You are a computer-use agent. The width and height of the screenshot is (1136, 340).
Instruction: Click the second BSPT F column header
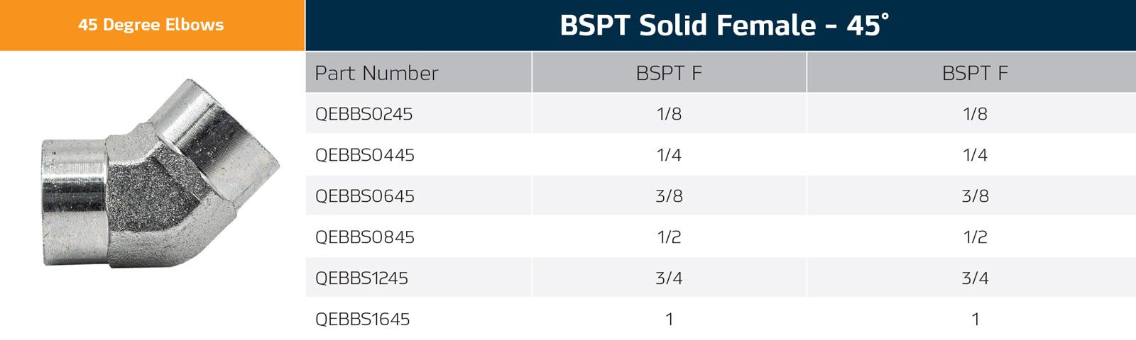pyautogui.click(x=975, y=73)
